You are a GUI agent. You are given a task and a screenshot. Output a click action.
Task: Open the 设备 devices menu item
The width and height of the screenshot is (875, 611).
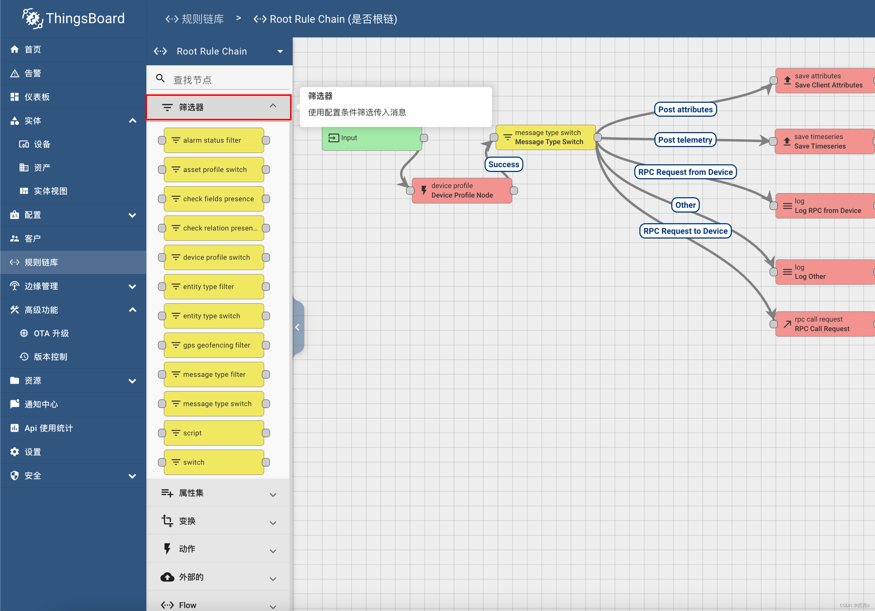click(42, 144)
